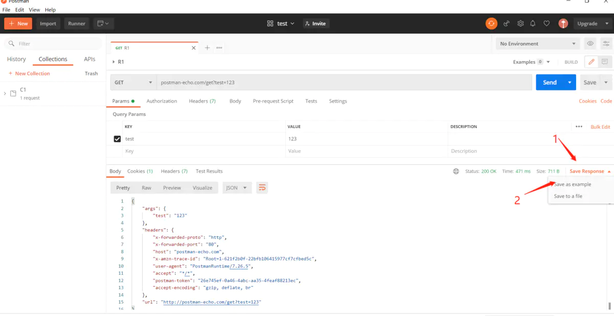Click the request URL field
The image size is (614, 316).
343,82
